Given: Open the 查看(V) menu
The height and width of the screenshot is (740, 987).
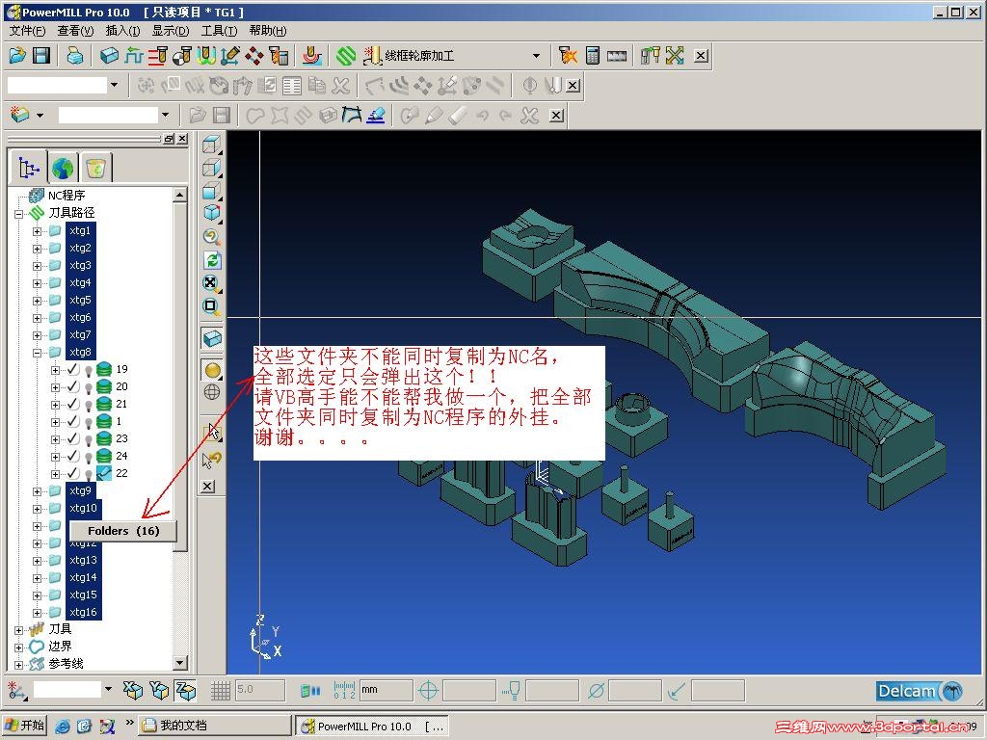Looking at the screenshot, I should click(75, 31).
